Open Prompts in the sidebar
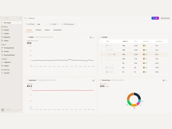Viewport: 172px width, 129px height. [x=6, y=33]
